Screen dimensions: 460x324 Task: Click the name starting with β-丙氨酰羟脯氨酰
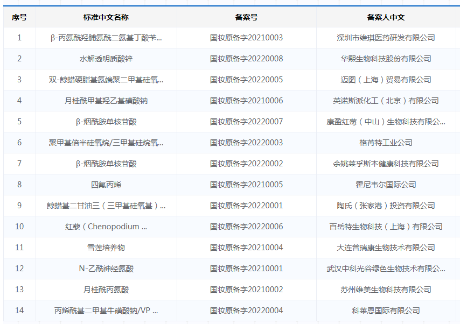(106, 38)
